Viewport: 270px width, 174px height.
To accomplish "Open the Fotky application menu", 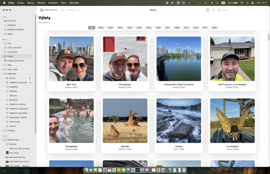I will pos(11,3).
